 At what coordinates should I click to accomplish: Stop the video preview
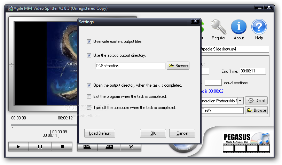click(62, 147)
